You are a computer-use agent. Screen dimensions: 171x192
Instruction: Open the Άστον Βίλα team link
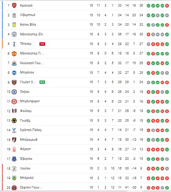(28, 25)
